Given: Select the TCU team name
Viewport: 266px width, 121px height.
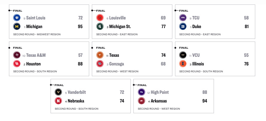Looking at the screenshot, I should point(196,18).
